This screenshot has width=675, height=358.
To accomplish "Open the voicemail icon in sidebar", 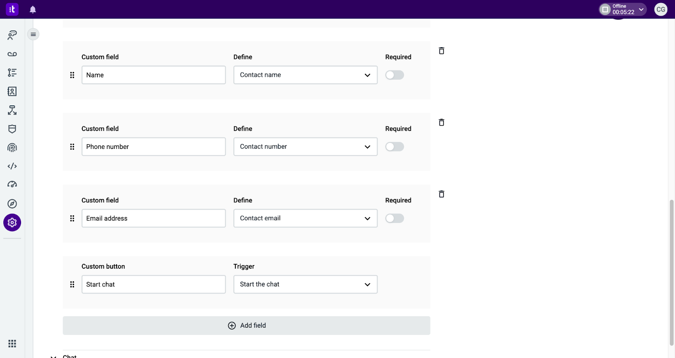I will 12,54.
